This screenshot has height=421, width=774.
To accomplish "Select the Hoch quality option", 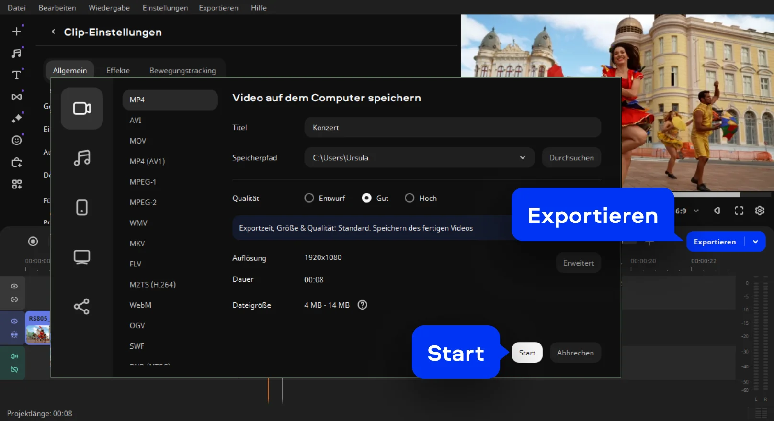I will pos(410,198).
